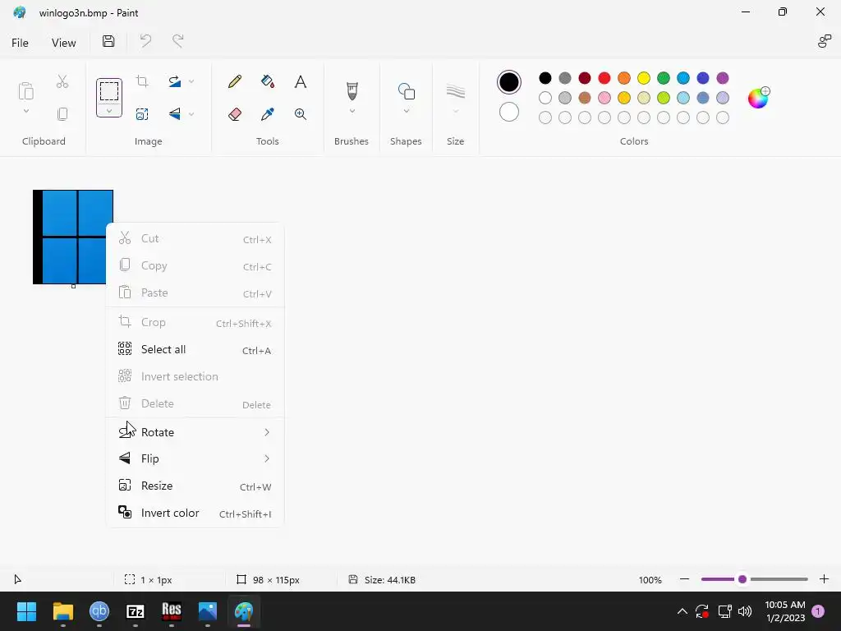Open the Photos app from the taskbar

(208, 611)
